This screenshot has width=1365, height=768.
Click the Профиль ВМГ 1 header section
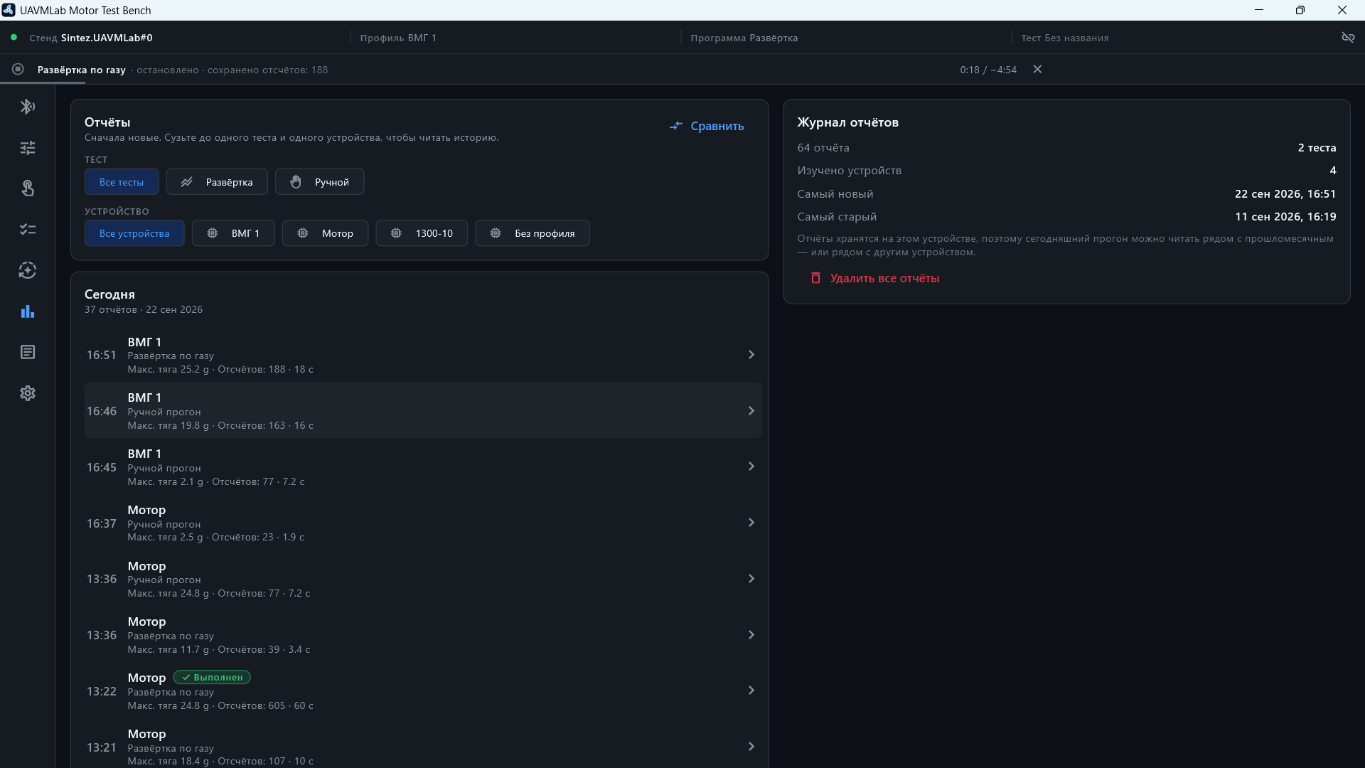(x=398, y=38)
